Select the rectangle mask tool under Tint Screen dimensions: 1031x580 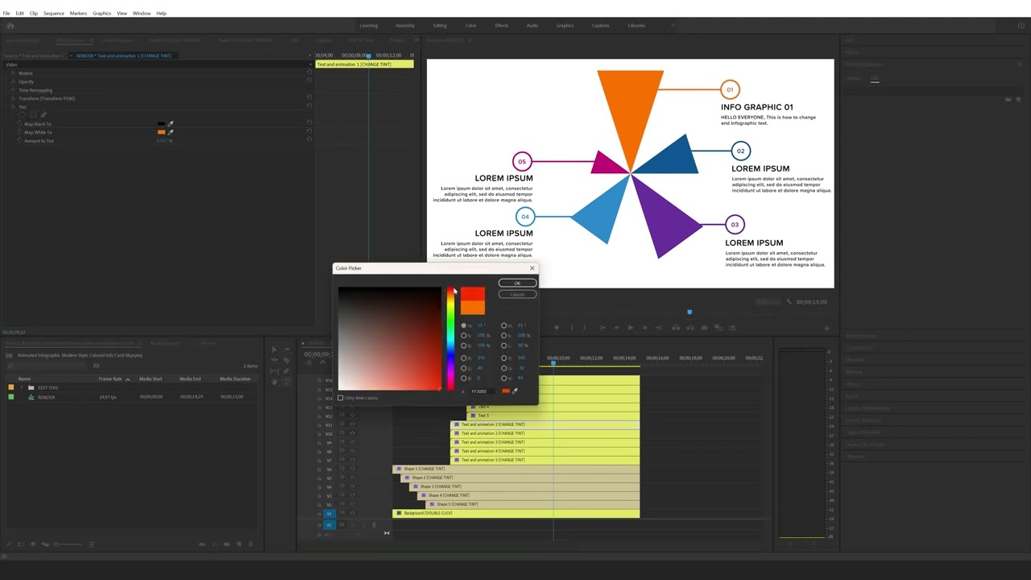point(32,115)
